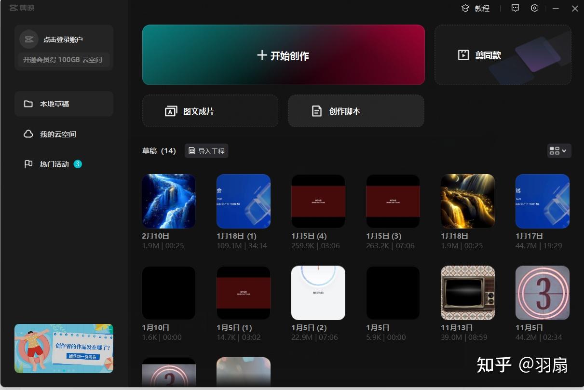
Task: Open 图文成片 feature
Action: pos(210,111)
